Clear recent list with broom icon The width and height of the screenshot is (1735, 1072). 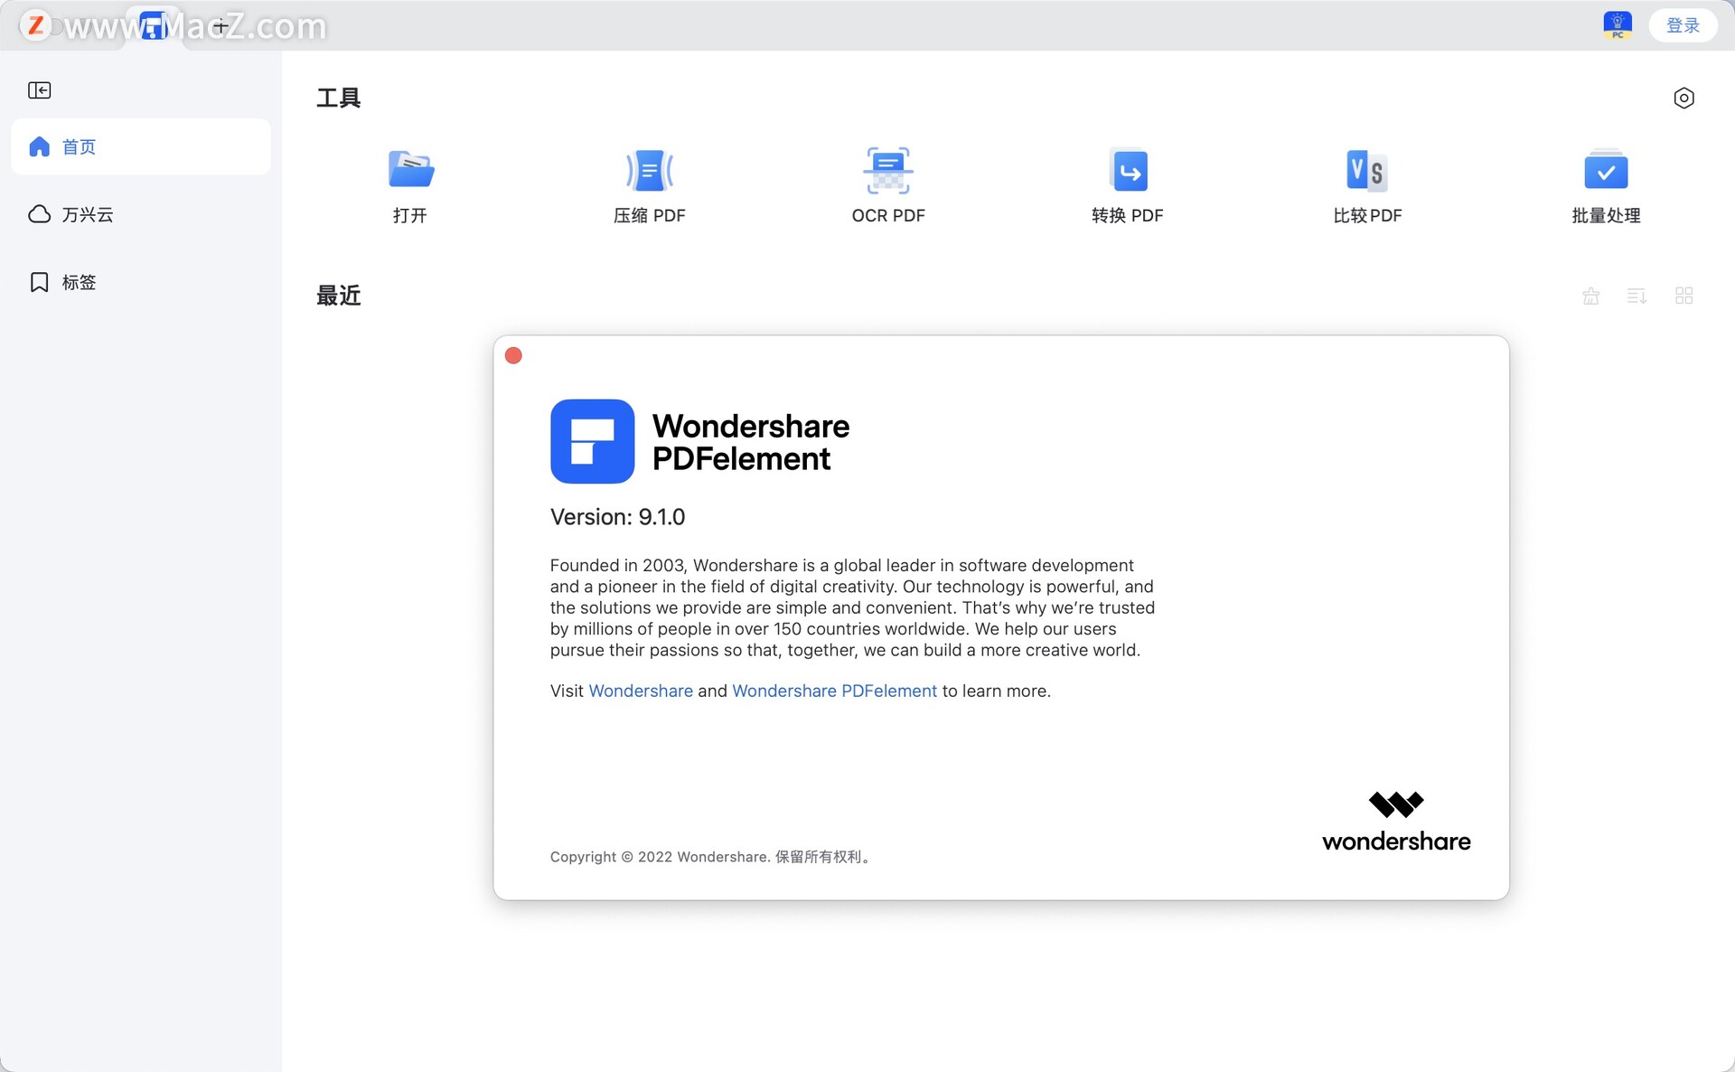(x=1590, y=296)
